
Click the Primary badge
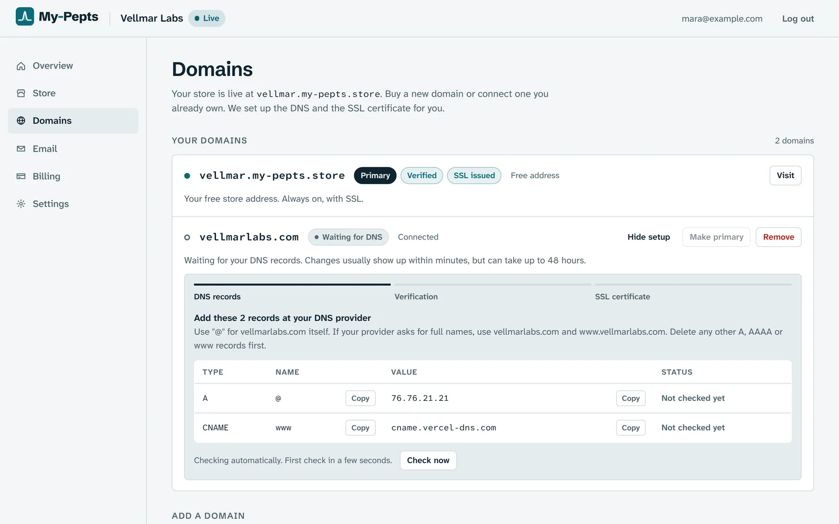(x=375, y=176)
